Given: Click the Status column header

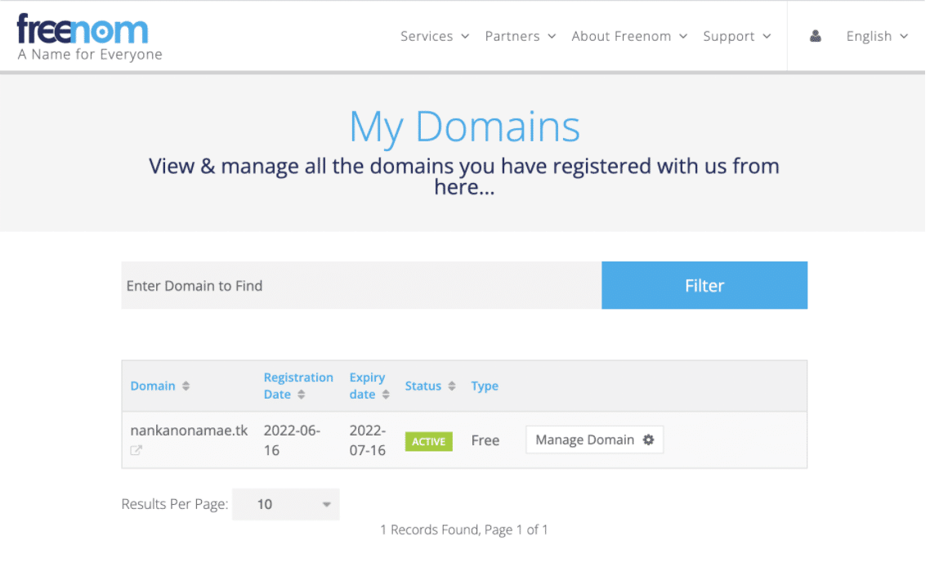Looking at the screenshot, I should click(423, 386).
